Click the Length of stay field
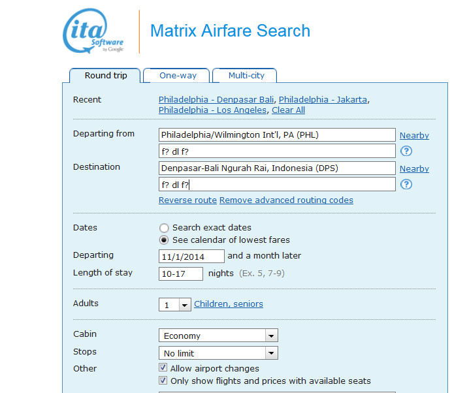 pyautogui.click(x=181, y=274)
